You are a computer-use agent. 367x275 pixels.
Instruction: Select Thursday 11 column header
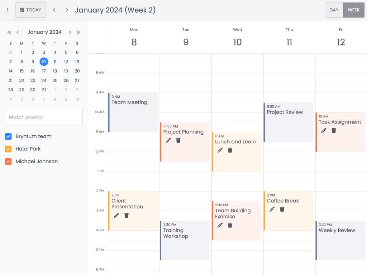point(289,37)
